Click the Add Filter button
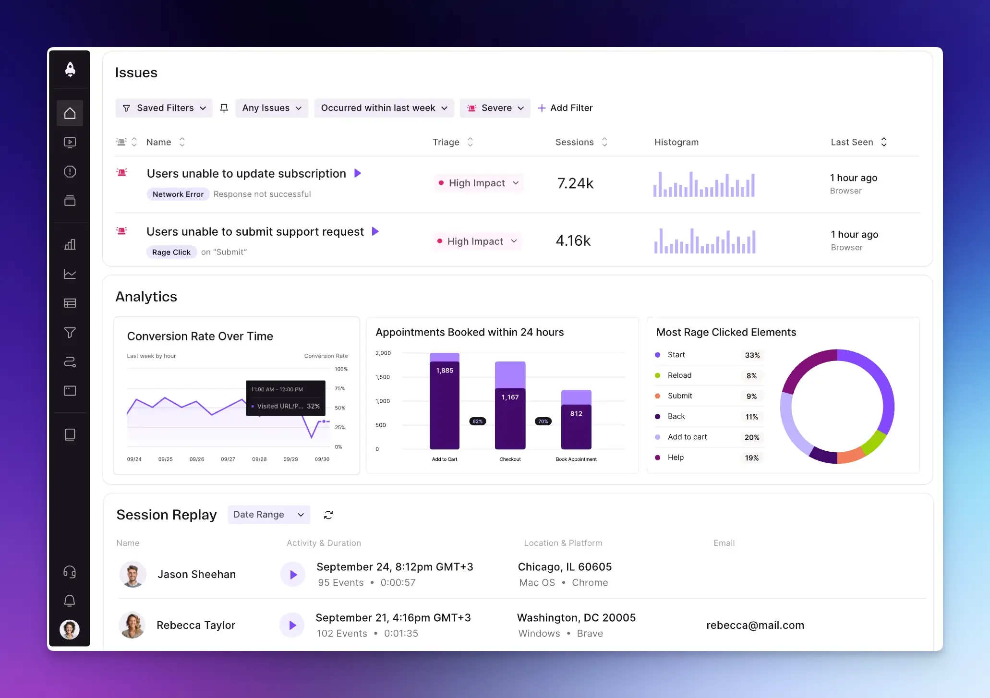 pos(565,108)
